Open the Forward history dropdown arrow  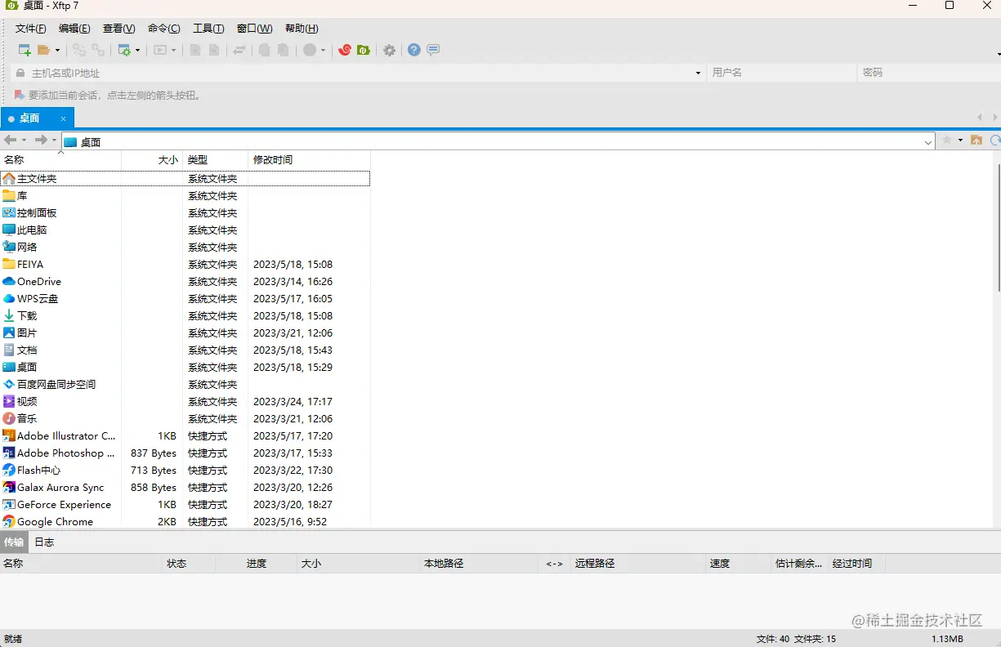click(55, 141)
